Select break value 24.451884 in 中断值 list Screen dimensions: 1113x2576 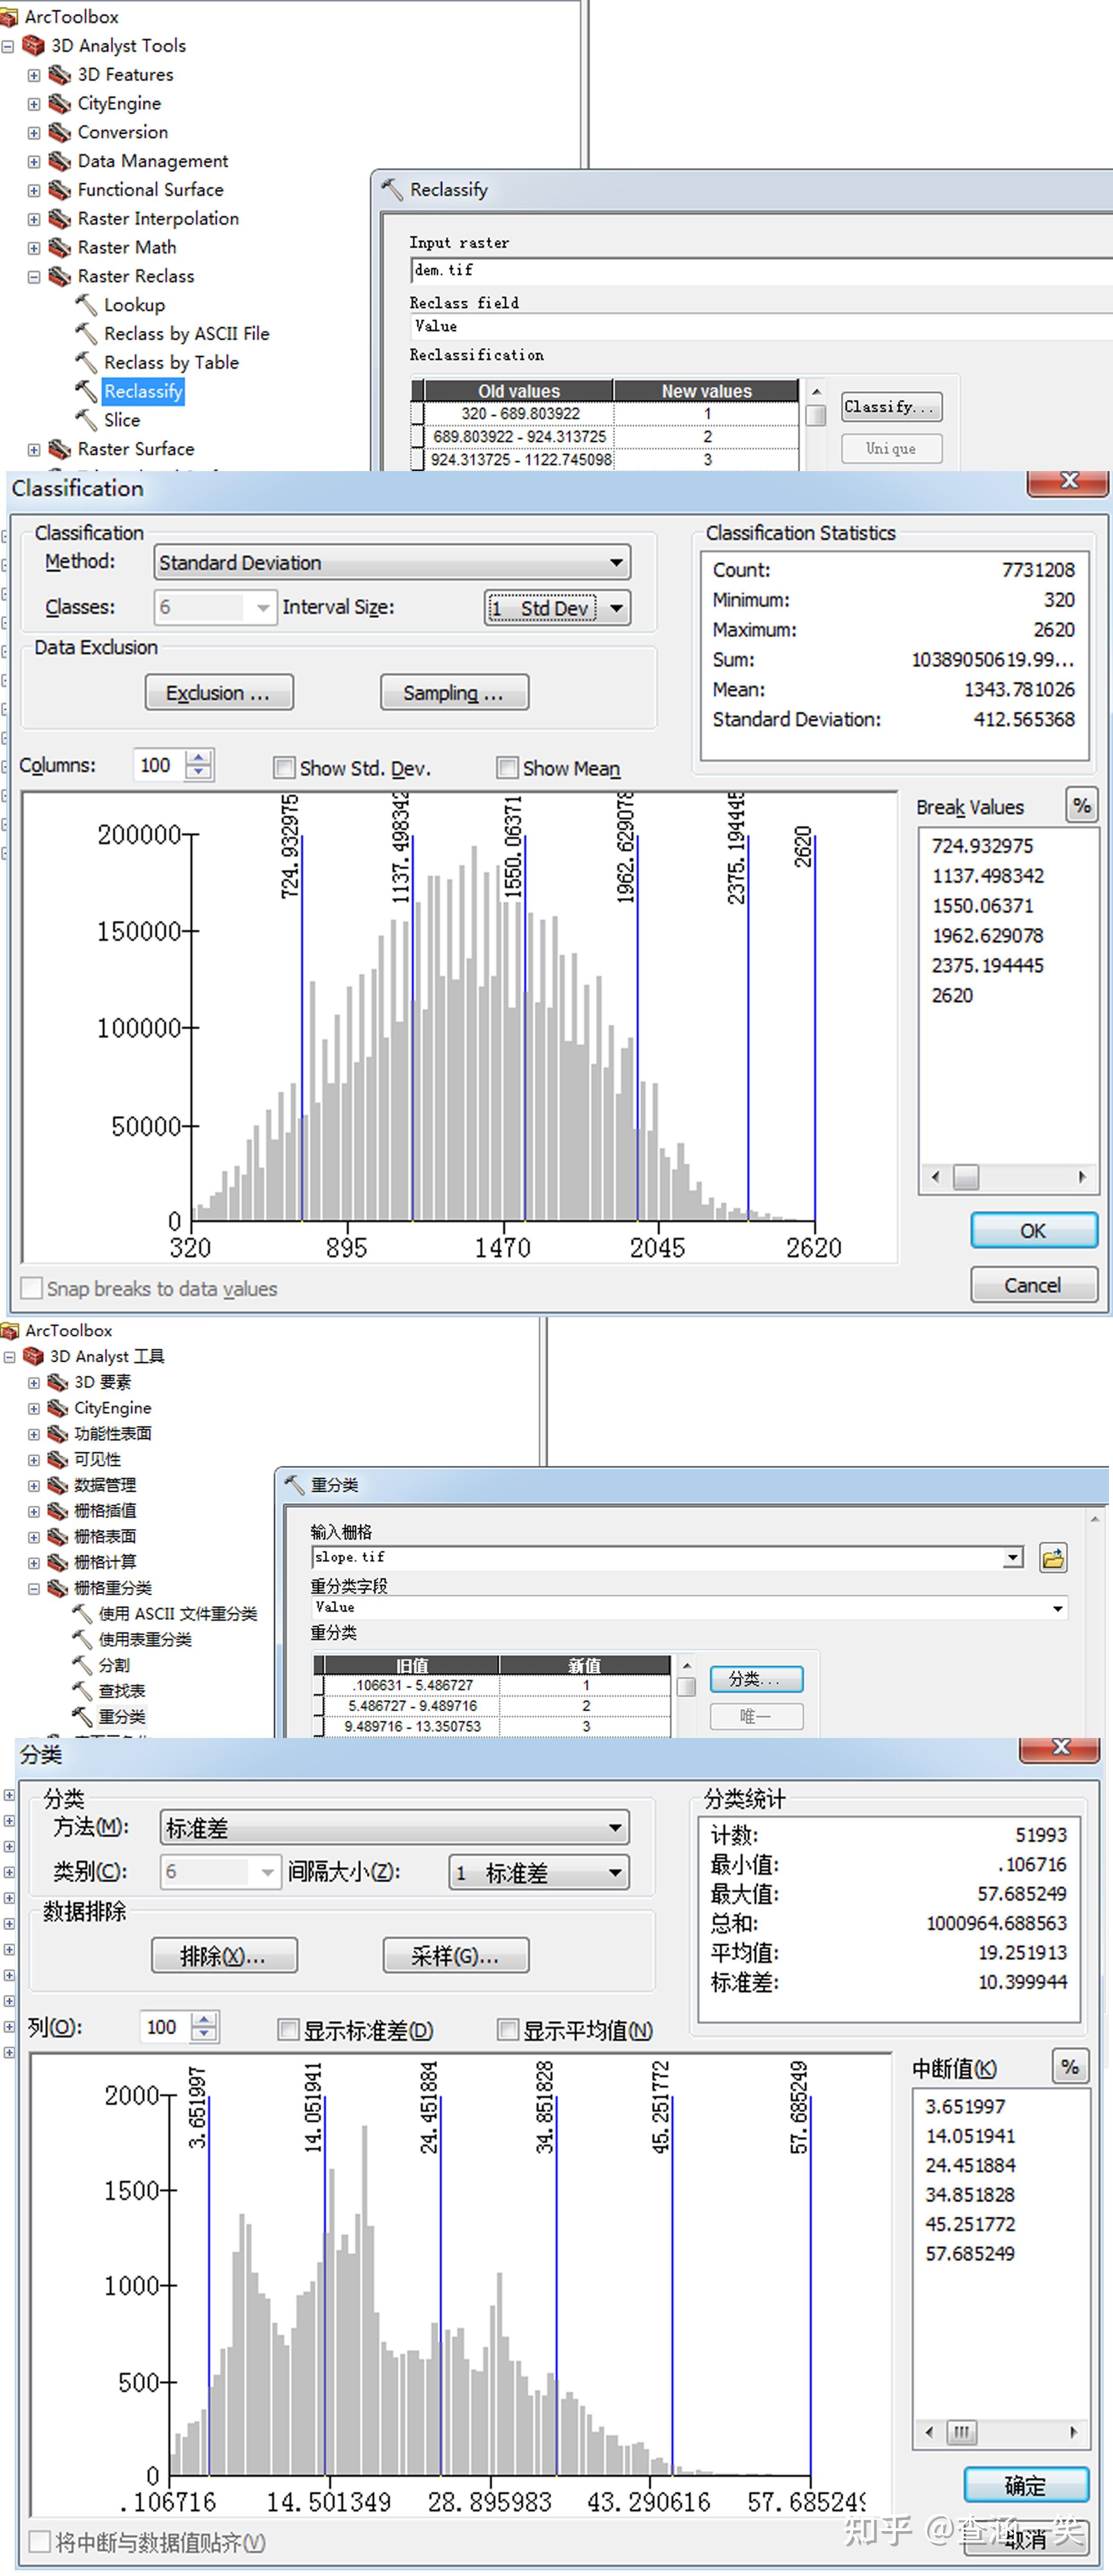click(x=970, y=2165)
